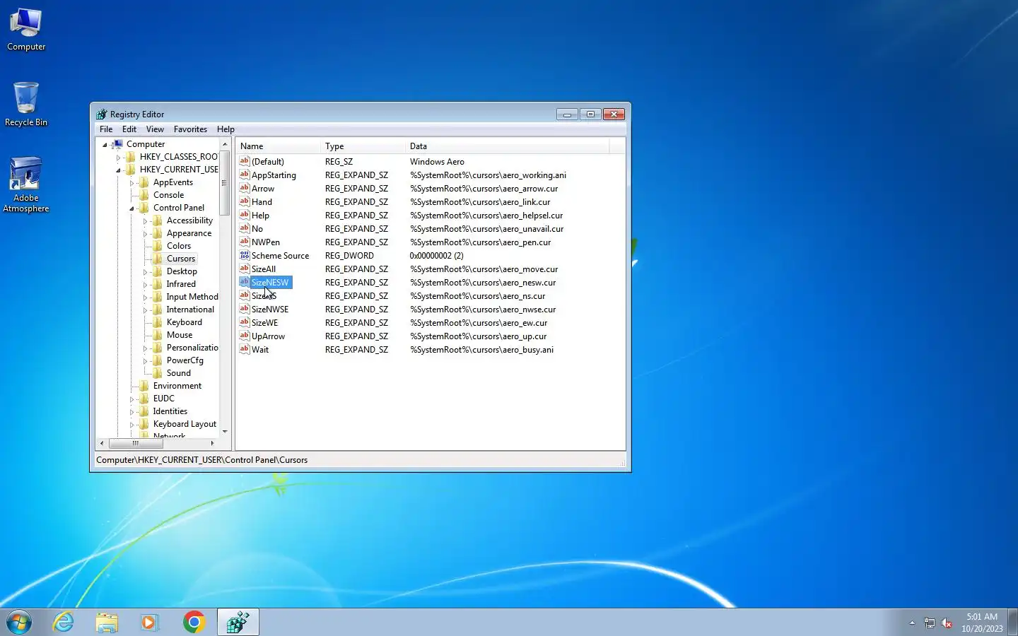This screenshot has height=636, width=1018.
Task: Click the Colors folder icon
Action: point(158,246)
